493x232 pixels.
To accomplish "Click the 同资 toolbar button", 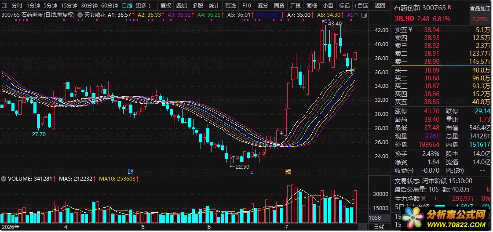I will tap(279, 6).
